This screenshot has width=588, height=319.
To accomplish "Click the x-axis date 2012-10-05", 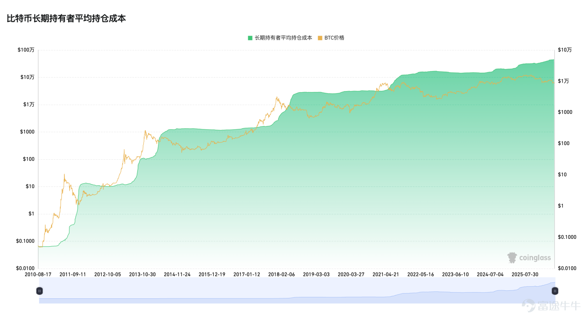I will [108, 275].
